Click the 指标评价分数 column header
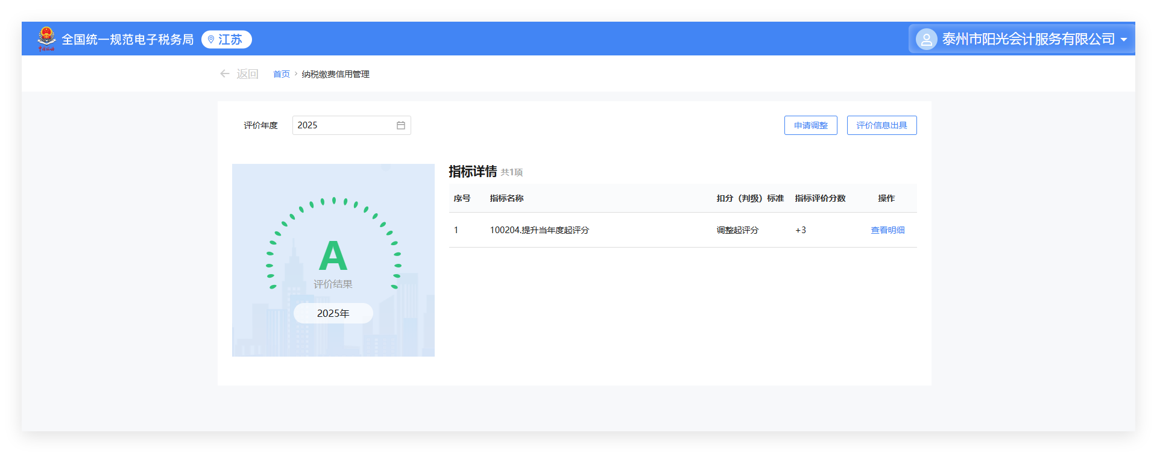The image size is (1157, 453). [x=820, y=198]
